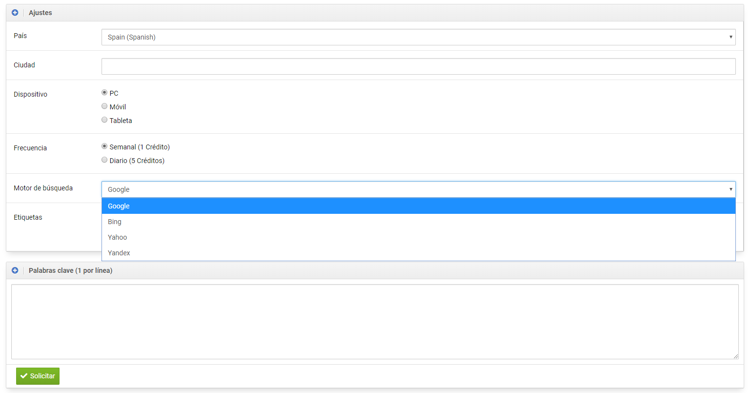Choose the Móvil device option
Viewport: 751px width, 393px height.
click(x=104, y=106)
